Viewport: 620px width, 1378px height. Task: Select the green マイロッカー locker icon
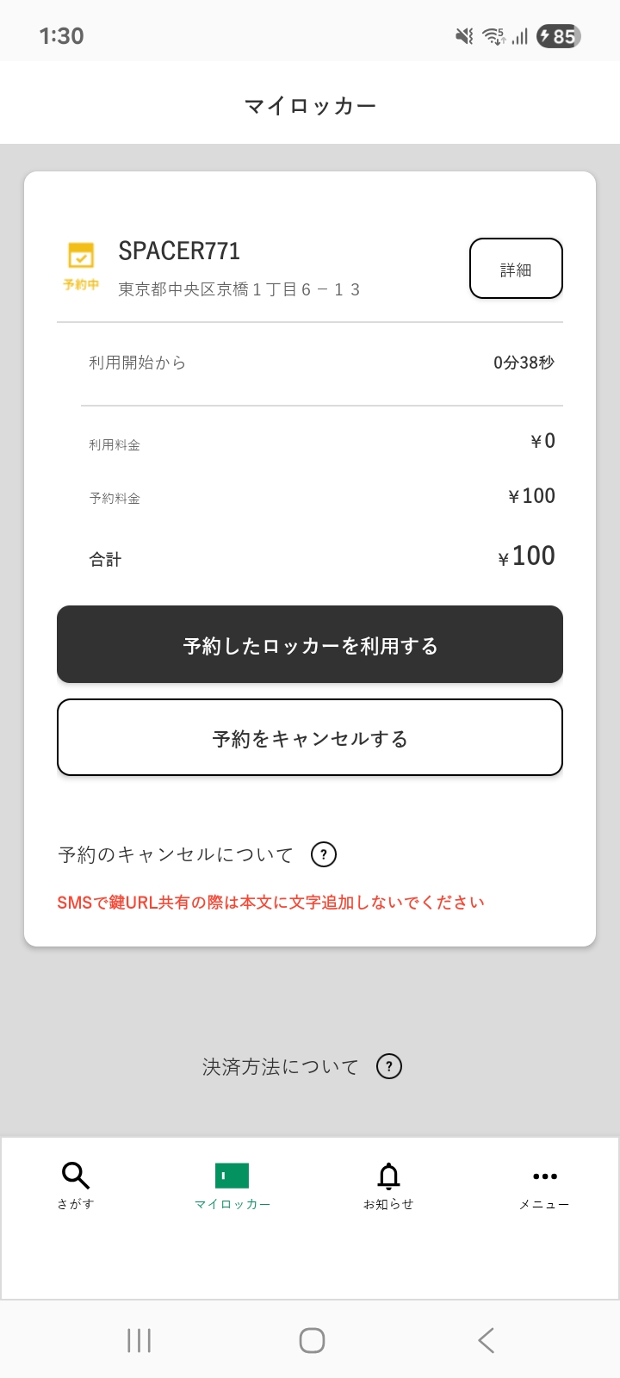pos(232,1175)
